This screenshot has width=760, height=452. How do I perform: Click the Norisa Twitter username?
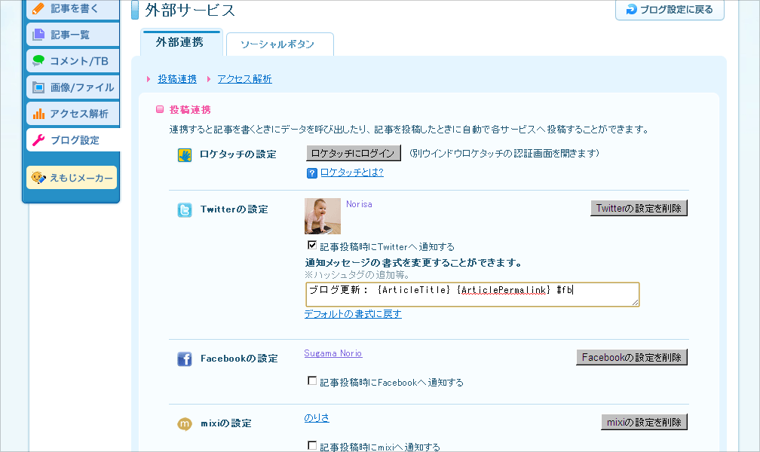click(359, 204)
